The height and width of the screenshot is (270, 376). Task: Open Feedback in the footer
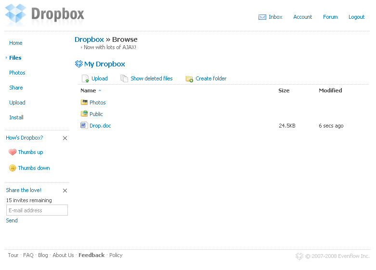click(x=91, y=255)
